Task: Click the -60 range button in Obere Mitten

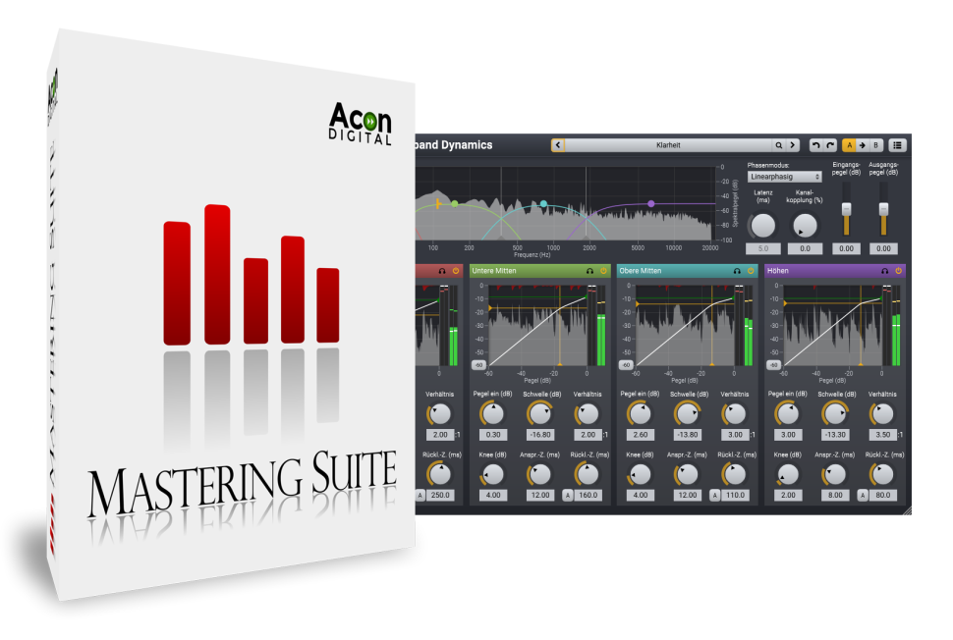Action: coord(626,365)
